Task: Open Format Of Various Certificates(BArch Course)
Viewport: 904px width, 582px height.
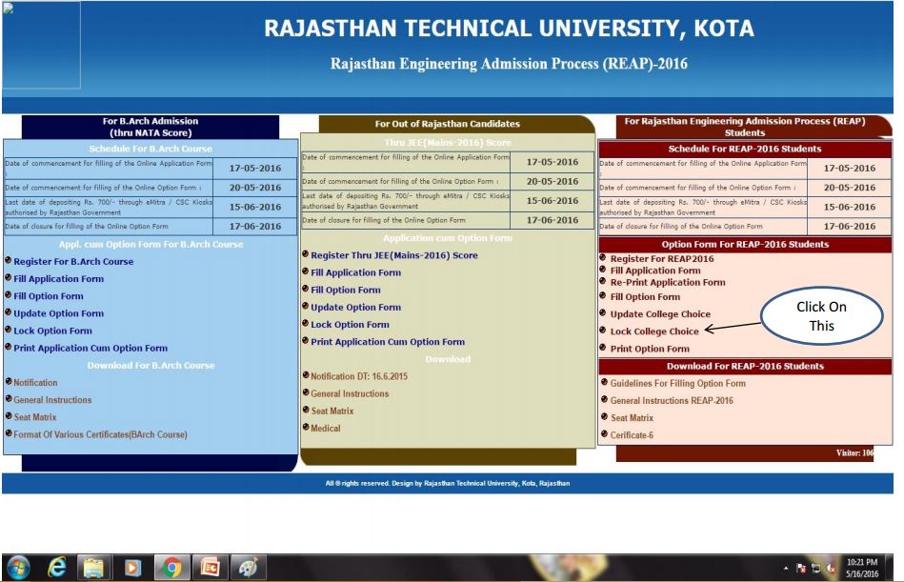Action: coord(100,434)
